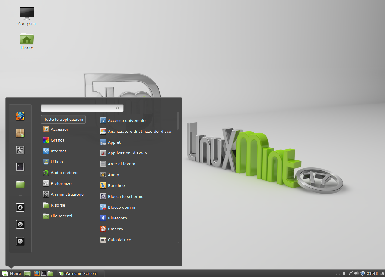The height and width of the screenshot is (277, 385).
Task: Open the user applet in system tray
Action: pyautogui.click(x=344, y=273)
